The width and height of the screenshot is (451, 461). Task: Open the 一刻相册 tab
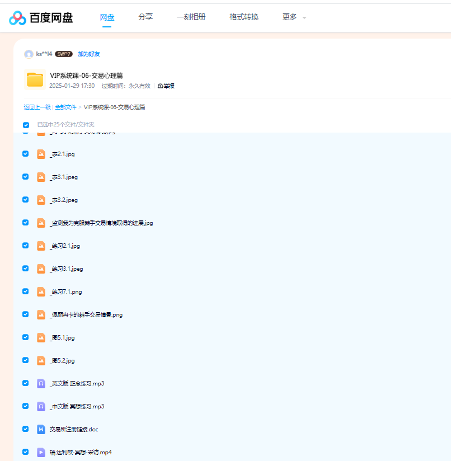pos(191,17)
